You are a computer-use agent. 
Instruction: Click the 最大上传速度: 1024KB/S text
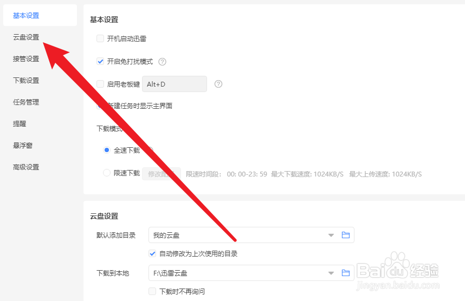[x=385, y=174]
